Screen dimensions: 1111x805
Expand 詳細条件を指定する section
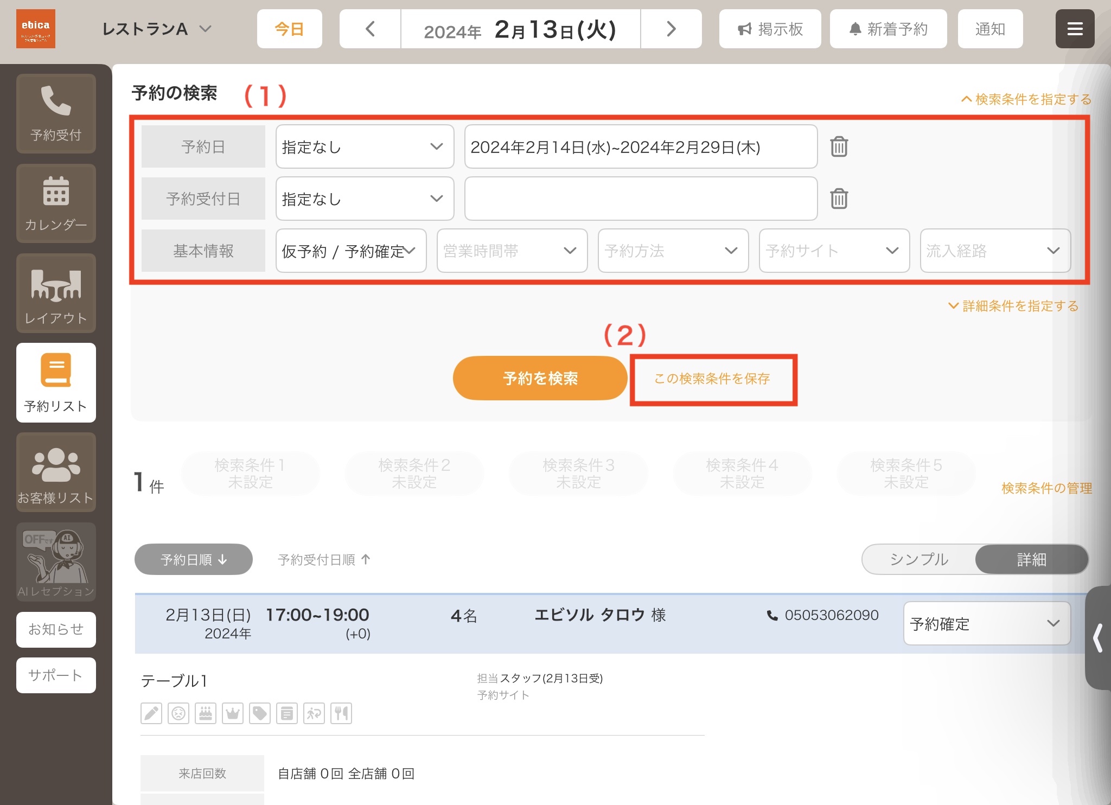click(x=1013, y=306)
